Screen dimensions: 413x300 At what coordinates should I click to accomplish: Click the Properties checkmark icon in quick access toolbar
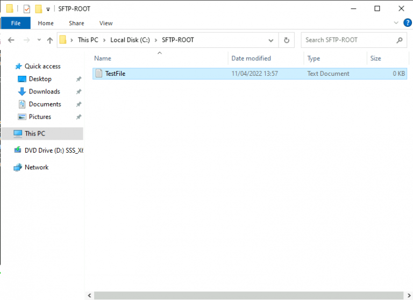click(x=26, y=9)
